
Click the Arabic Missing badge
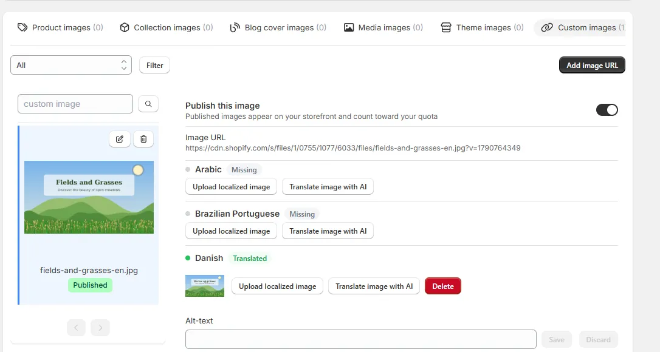(244, 170)
